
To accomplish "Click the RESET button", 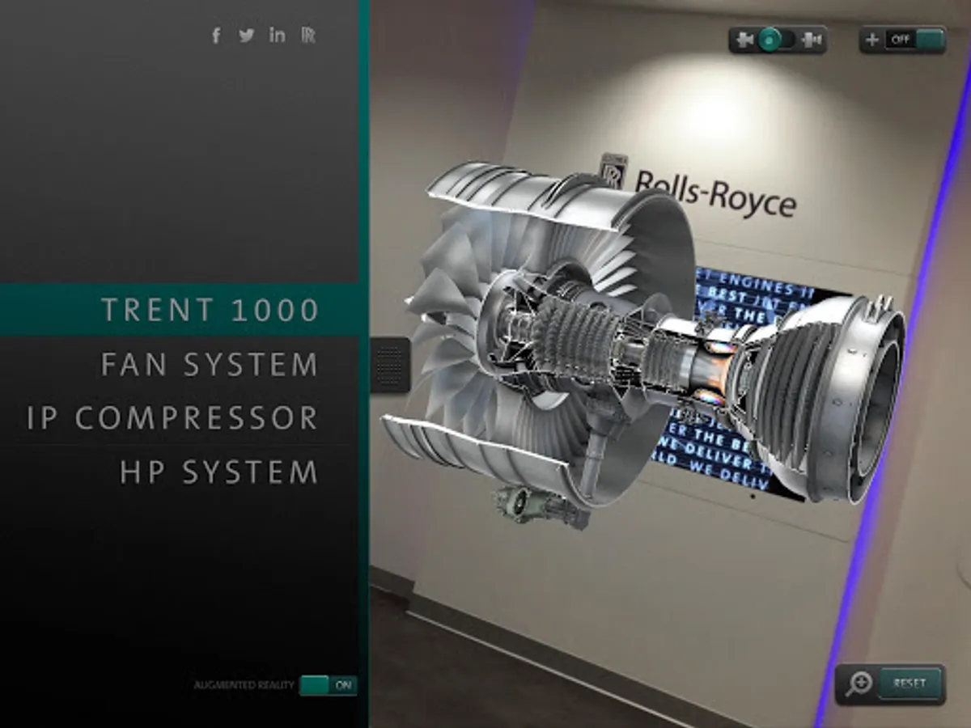I will tap(910, 684).
